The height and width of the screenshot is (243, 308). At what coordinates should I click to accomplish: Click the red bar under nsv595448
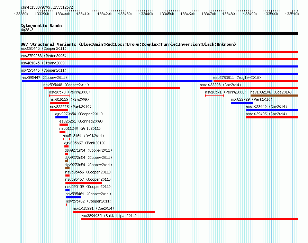pos(112,88)
